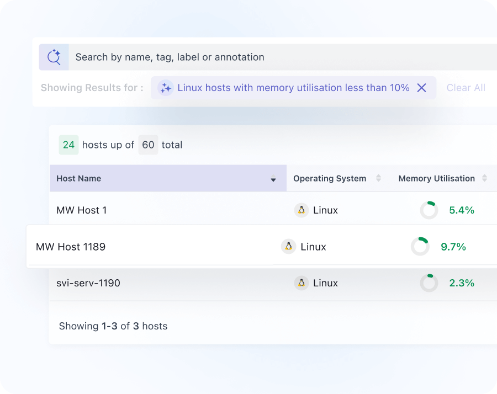This screenshot has width=497, height=394.
Task: Remove the Linux hosts filter chip
Action: click(x=421, y=88)
